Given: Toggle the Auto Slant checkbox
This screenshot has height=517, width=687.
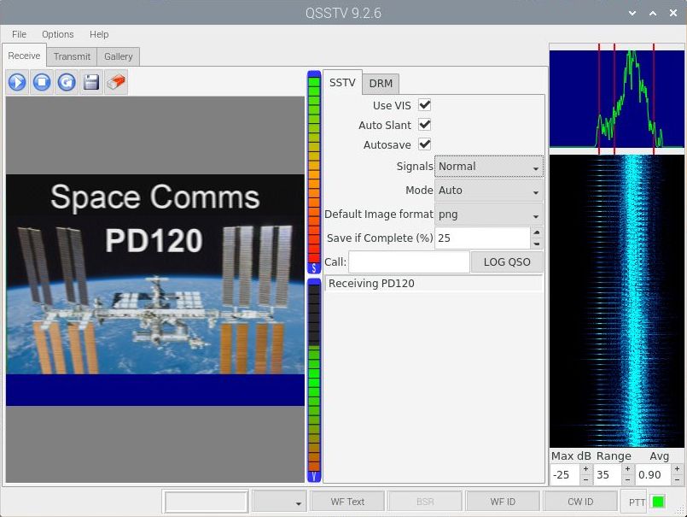Looking at the screenshot, I should pyautogui.click(x=424, y=125).
